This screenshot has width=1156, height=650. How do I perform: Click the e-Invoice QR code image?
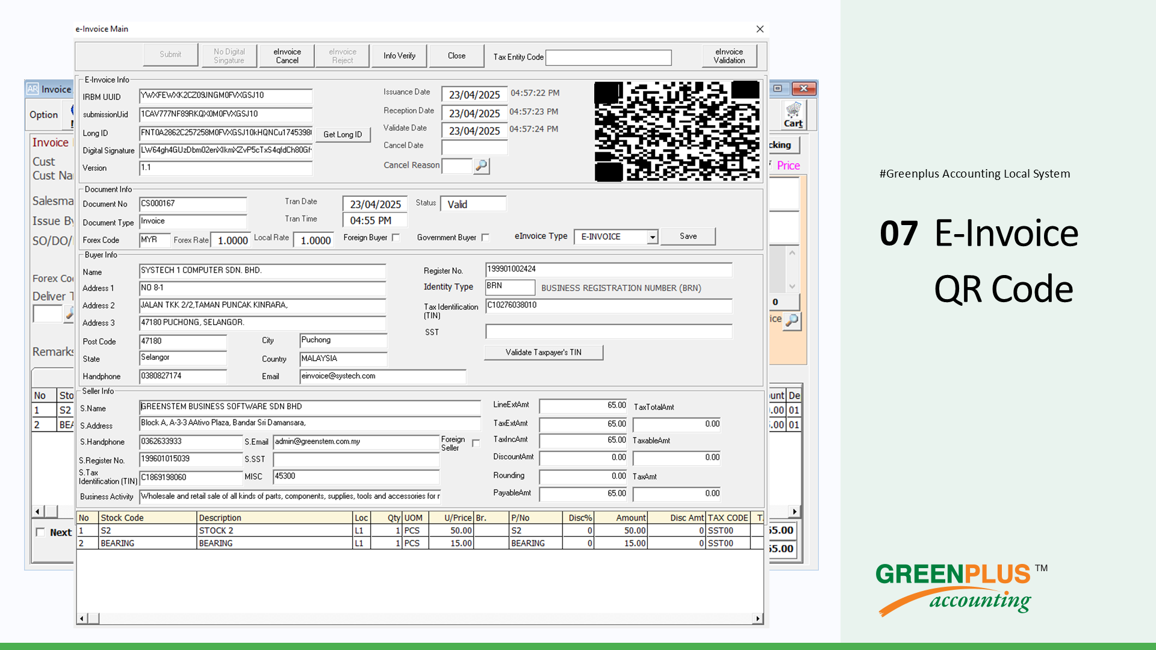coord(677,131)
